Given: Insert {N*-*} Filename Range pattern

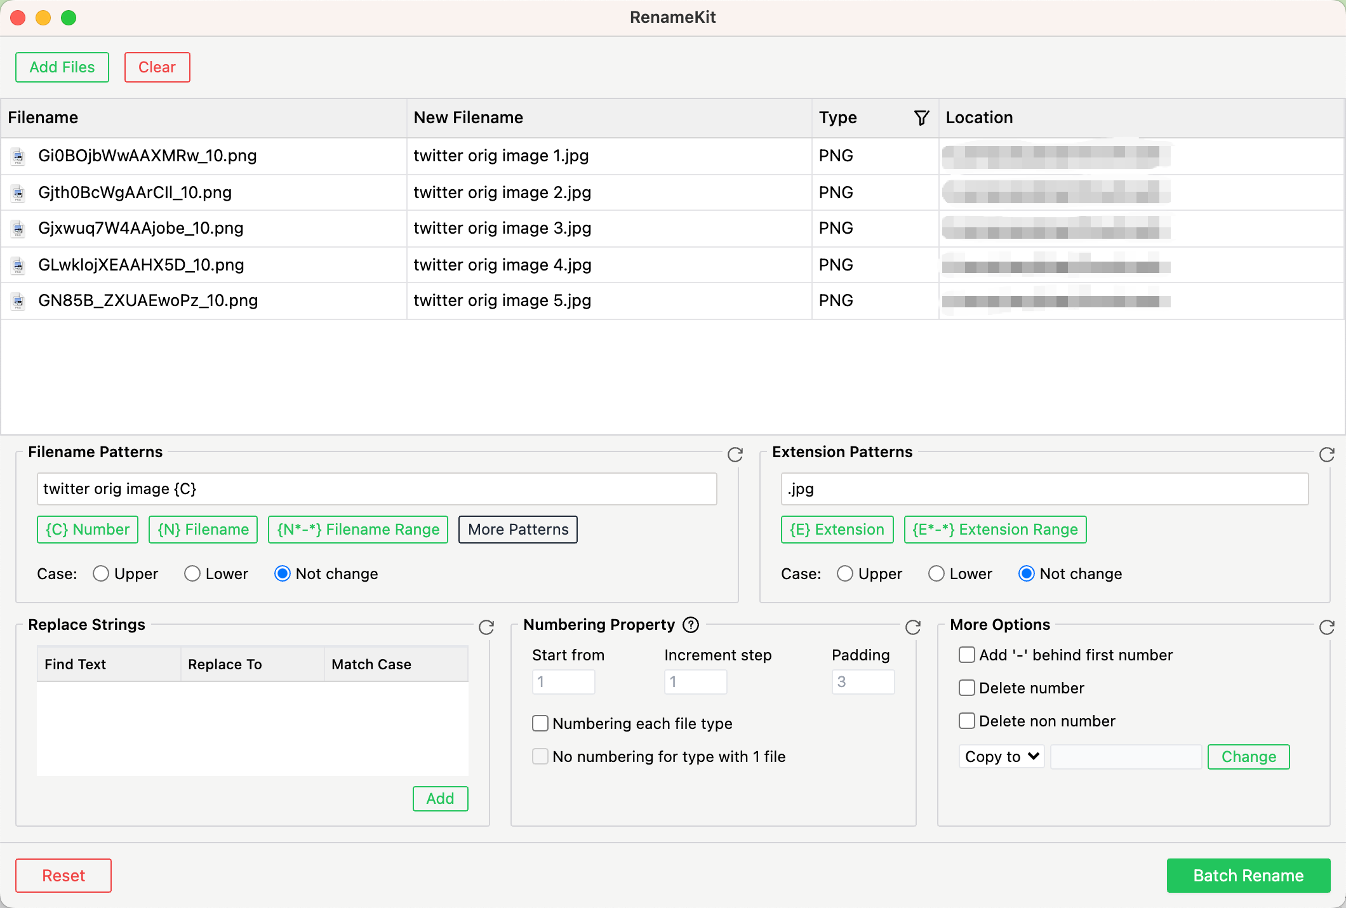Looking at the screenshot, I should pos(358,530).
